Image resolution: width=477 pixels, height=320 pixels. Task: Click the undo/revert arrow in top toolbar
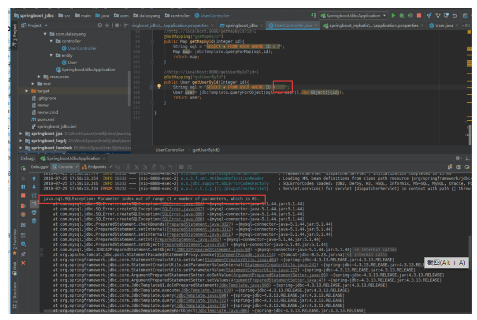455,15
